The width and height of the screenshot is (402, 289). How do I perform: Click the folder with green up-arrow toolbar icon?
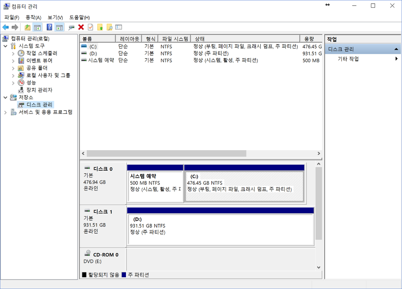pyautogui.click(x=100, y=27)
